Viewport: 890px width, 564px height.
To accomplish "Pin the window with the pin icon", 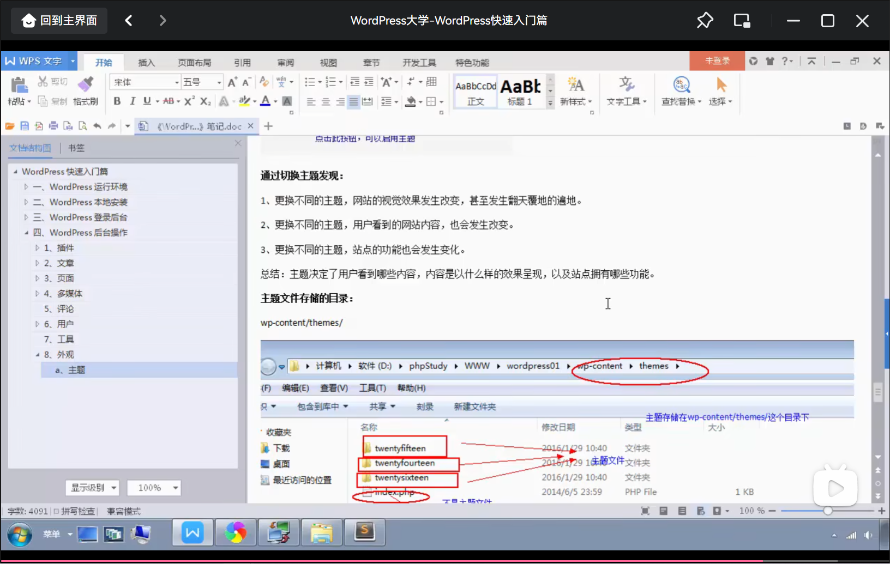I will coord(705,21).
